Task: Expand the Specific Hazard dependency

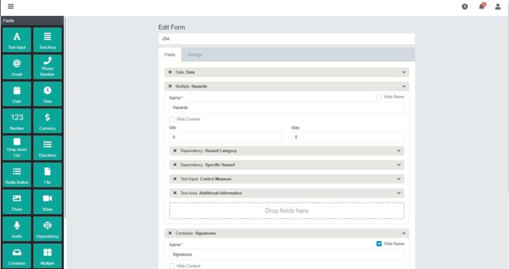Action: point(399,165)
